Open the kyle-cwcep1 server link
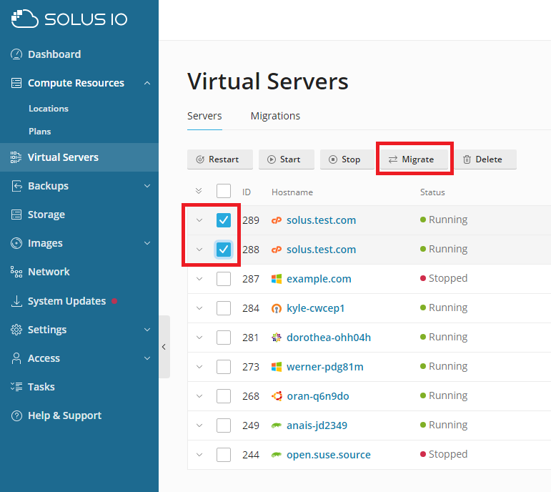Viewport: 551px width, 492px height. (x=316, y=308)
